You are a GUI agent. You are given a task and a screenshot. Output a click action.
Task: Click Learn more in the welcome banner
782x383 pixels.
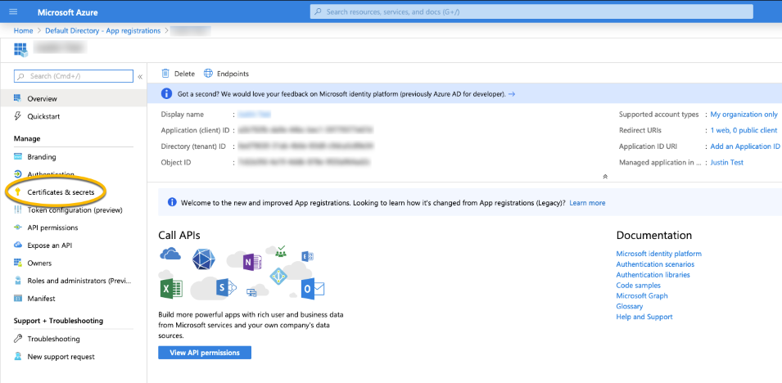pyautogui.click(x=587, y=203)
